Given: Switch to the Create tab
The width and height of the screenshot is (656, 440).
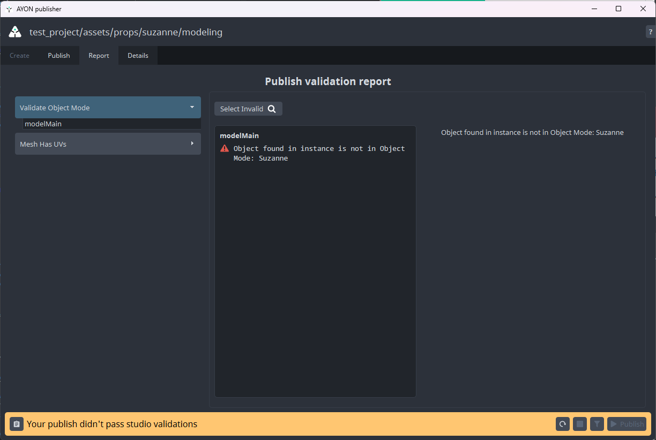Looking at the screenshot, I should pyautogui.click(x=19, y=56).
